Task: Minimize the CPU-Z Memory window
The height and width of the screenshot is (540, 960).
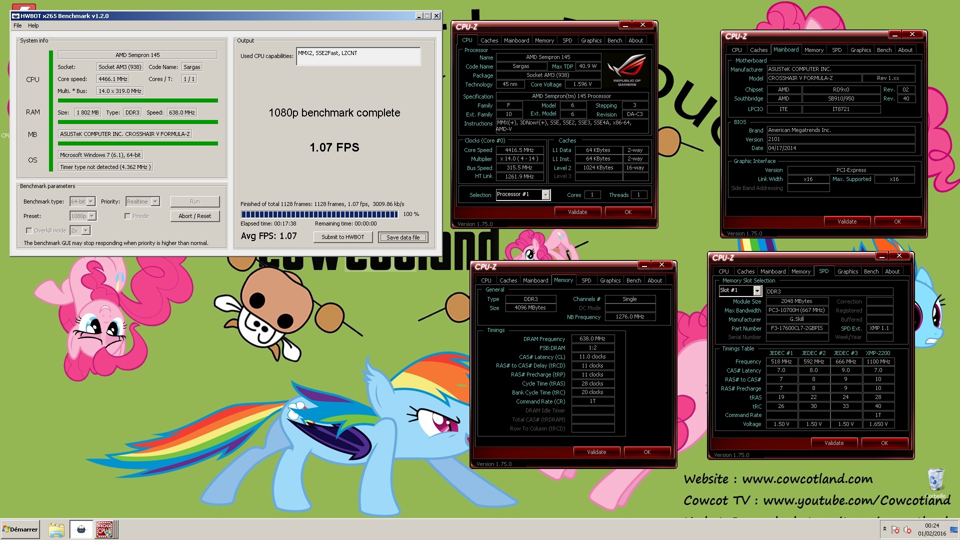Action: point(644,265)
